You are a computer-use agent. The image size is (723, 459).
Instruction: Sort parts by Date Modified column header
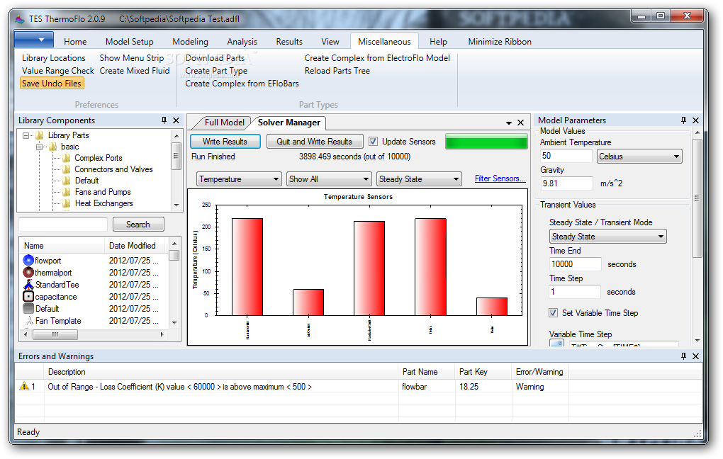133,246
